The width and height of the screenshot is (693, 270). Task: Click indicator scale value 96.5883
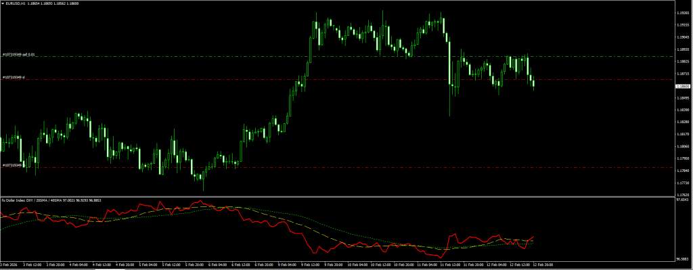(683, 259)
